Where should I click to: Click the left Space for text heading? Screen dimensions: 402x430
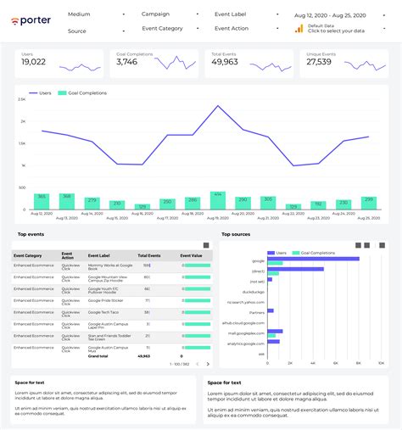coord(30,383)
